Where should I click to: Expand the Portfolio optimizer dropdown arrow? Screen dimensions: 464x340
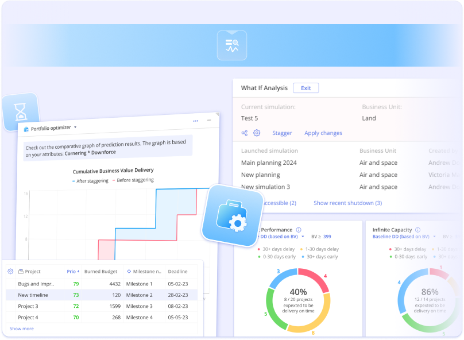pos(75,127)
